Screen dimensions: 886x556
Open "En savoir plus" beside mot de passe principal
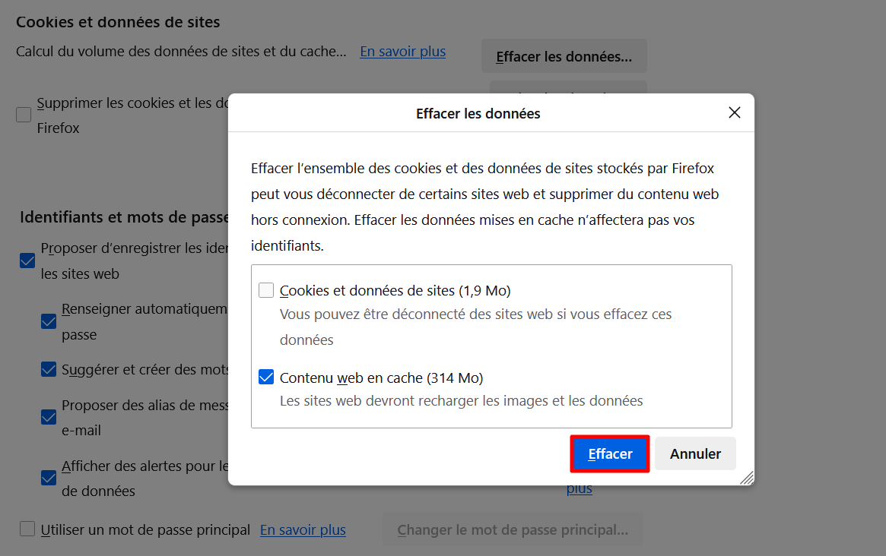click(302, 529)
